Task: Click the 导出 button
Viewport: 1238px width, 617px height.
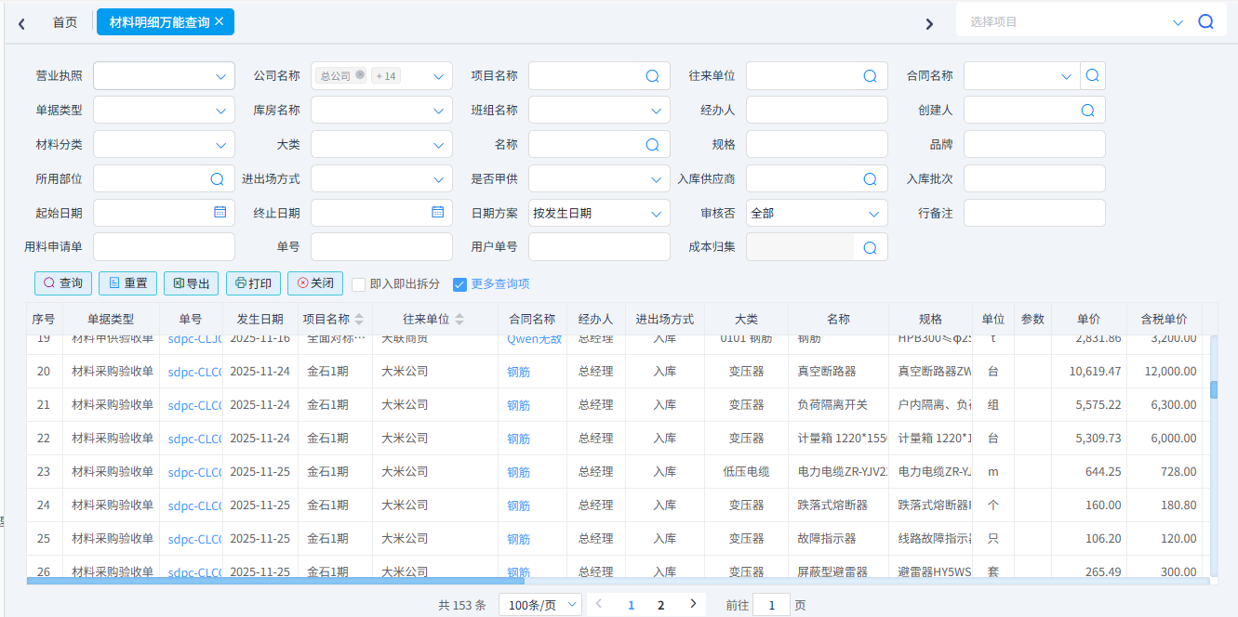Action: pos(192,283)
